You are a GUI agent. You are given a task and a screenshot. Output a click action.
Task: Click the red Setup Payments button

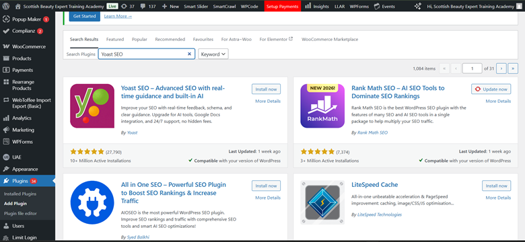click(x=282, y=6)
